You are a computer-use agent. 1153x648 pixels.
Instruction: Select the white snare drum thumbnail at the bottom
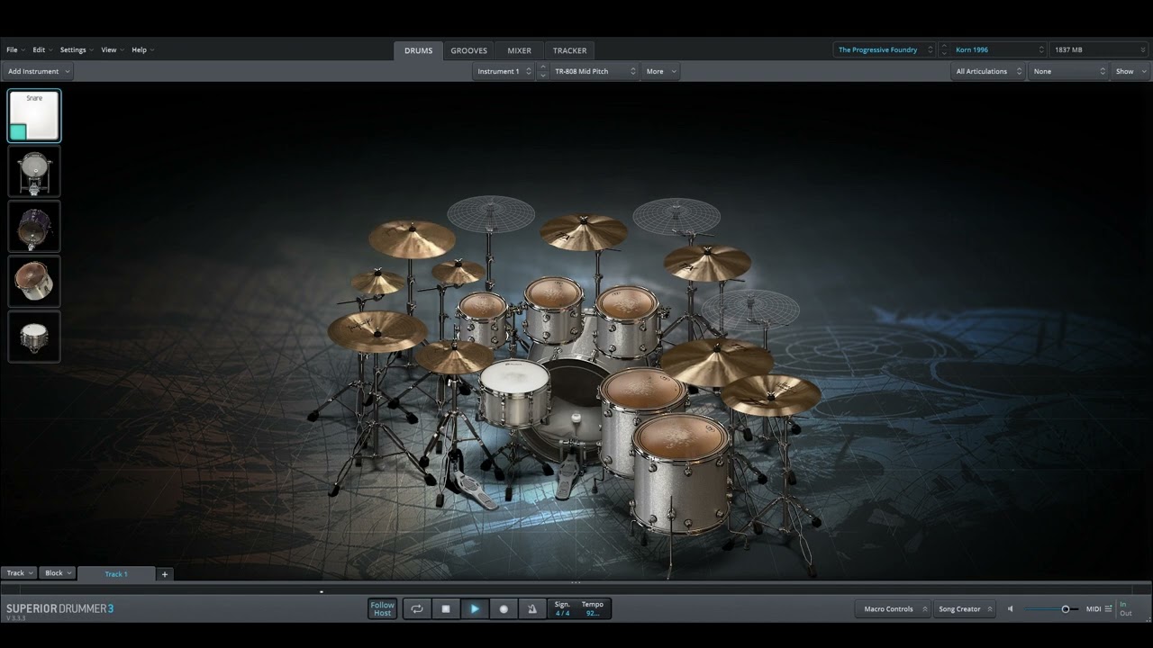coord(34,337)
